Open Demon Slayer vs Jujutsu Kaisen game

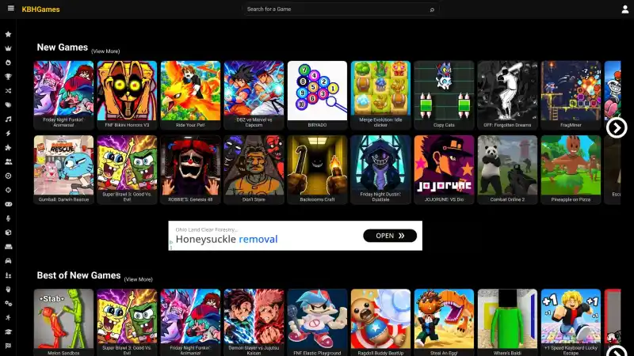point(254,322)
